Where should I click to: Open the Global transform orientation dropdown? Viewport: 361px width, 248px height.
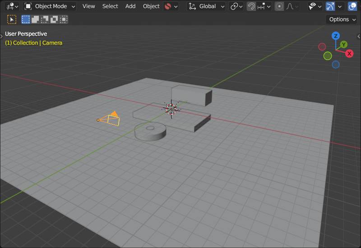(x=206, y=6)
